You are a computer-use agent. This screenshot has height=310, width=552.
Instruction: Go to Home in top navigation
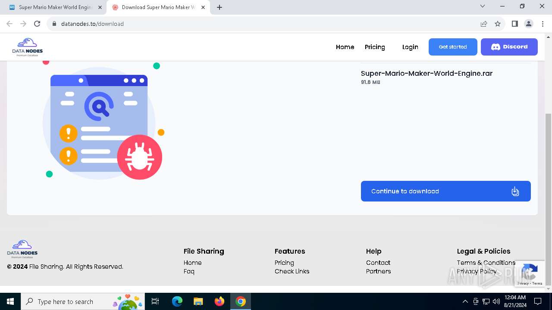pyautogui.click(x=345, y=47)
